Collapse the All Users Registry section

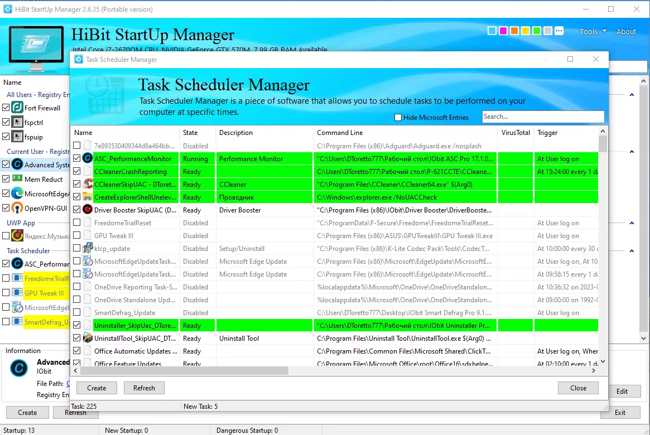[x=632, y=95]
